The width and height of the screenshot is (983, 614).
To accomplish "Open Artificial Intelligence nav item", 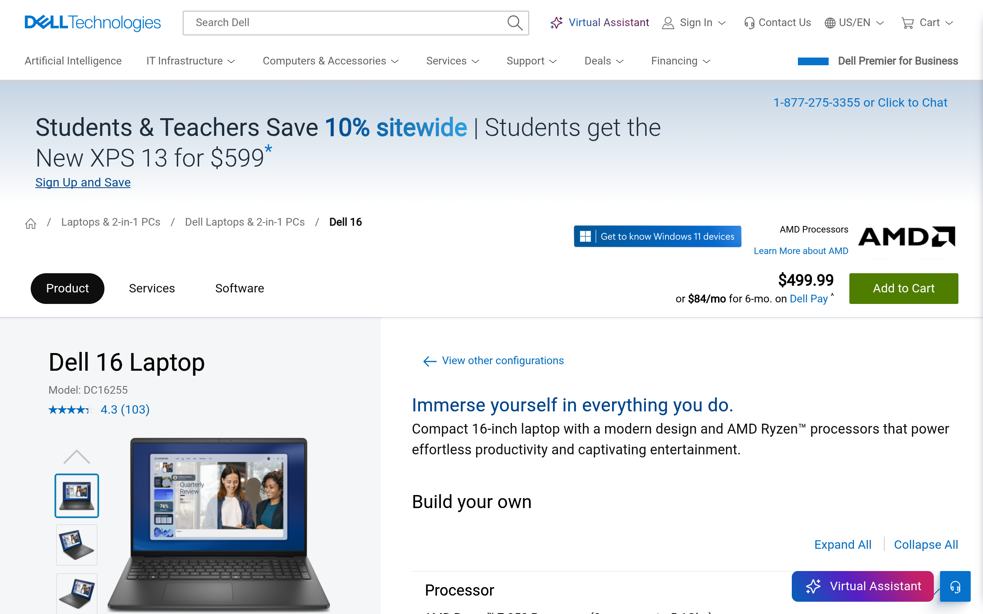I will (73, 61).
